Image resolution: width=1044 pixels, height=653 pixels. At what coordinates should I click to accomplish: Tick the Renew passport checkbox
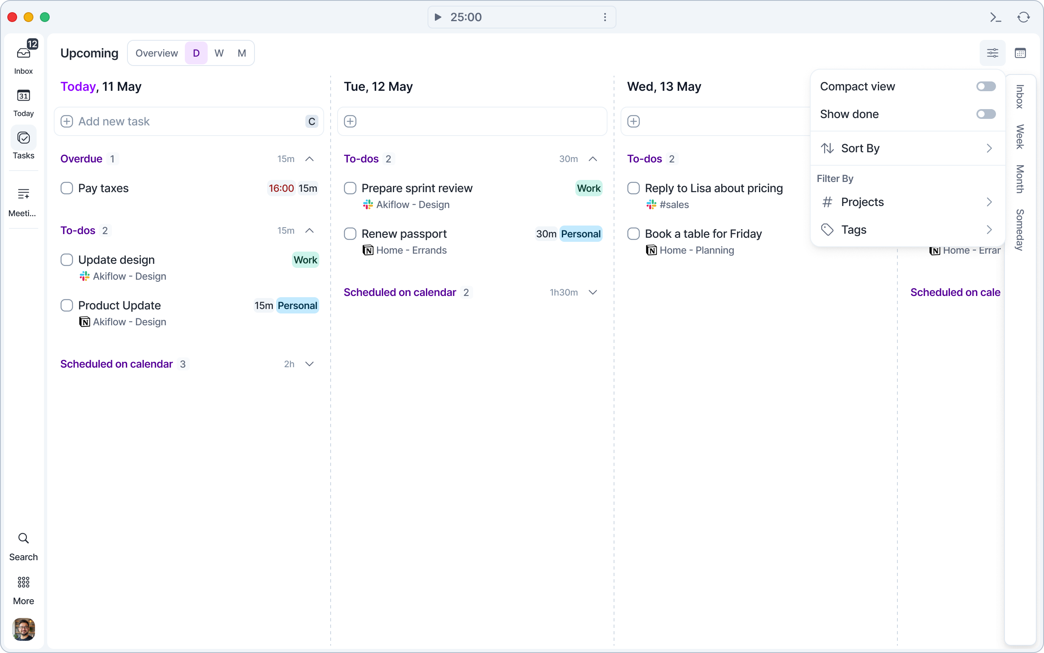coord(350,234)
